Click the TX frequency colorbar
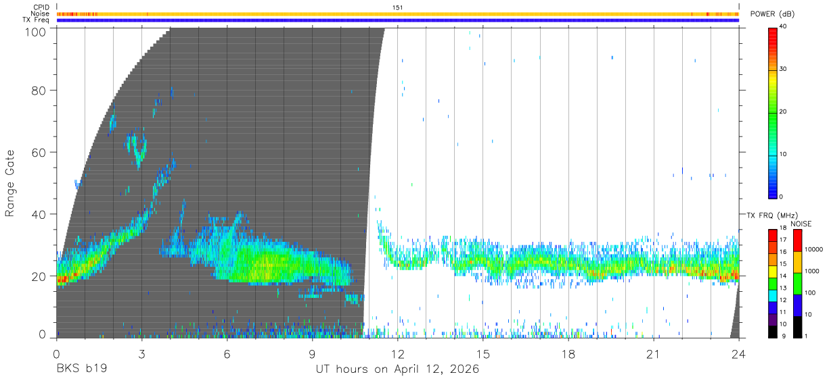 (x=772, y=284)
